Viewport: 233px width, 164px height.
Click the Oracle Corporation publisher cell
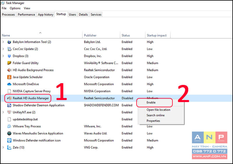coord(97,77)
